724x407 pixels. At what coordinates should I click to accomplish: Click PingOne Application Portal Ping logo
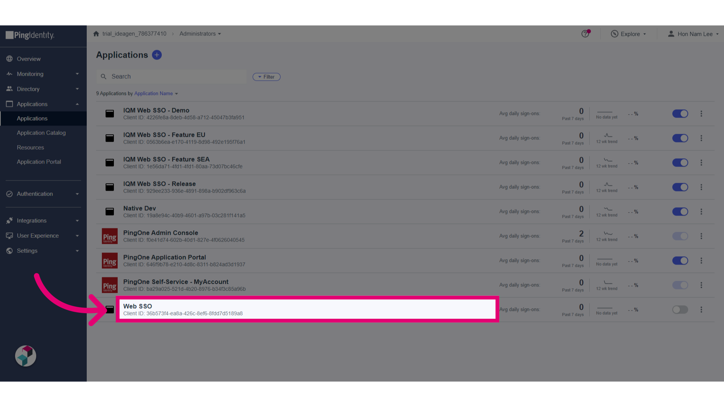[110, 261]
